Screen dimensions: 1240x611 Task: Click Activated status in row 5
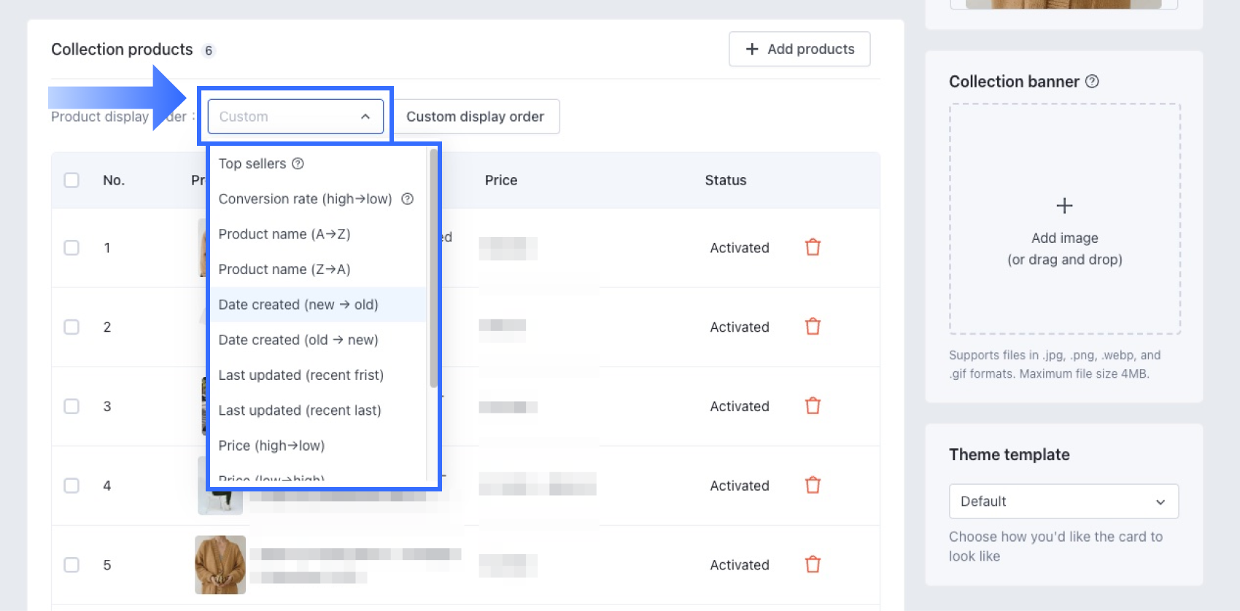point(740,565)
